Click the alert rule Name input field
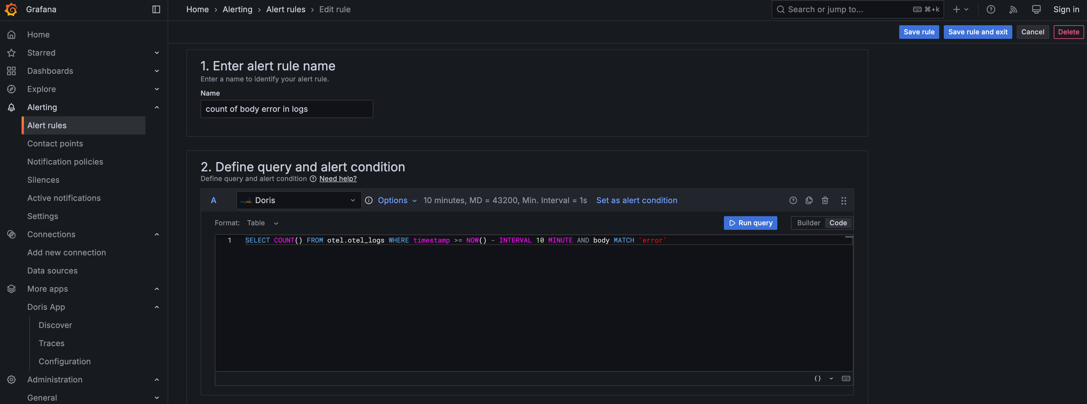Image resolution: width=1087 pixels, height=404 pixels. 286,109
